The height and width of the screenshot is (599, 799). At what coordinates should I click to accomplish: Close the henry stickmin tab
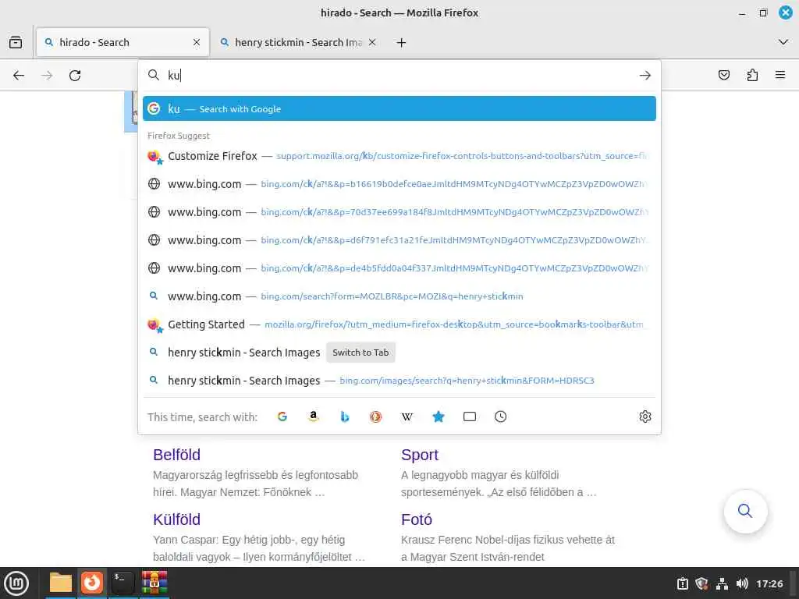pyautogui.click(x=372, y=42)
